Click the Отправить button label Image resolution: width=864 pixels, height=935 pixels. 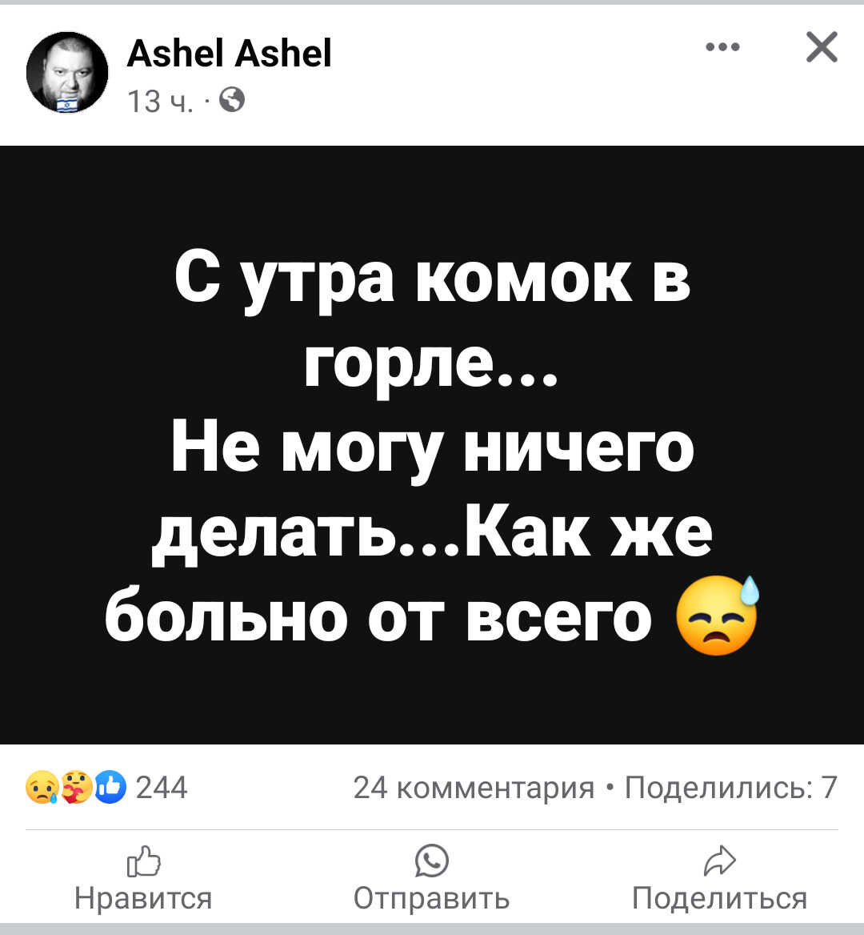tap(432, 898)
